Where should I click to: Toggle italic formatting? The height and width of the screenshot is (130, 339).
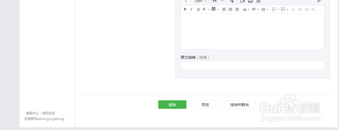pyautogui.click(x=191, y=9)
